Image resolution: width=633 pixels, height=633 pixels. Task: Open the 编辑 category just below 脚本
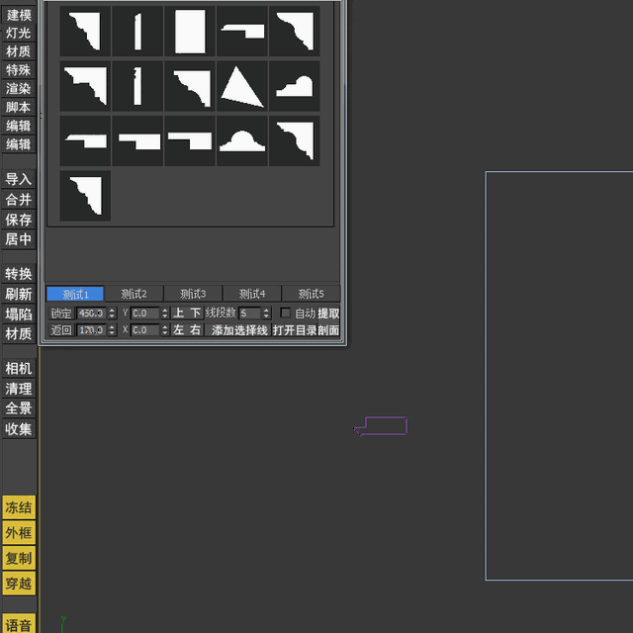pos(19,126)
